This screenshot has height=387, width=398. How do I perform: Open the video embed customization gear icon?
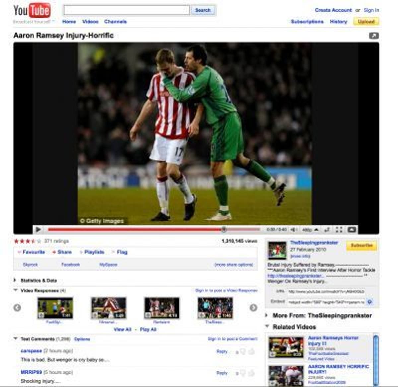pyautogui.click(x=370, y=302)
